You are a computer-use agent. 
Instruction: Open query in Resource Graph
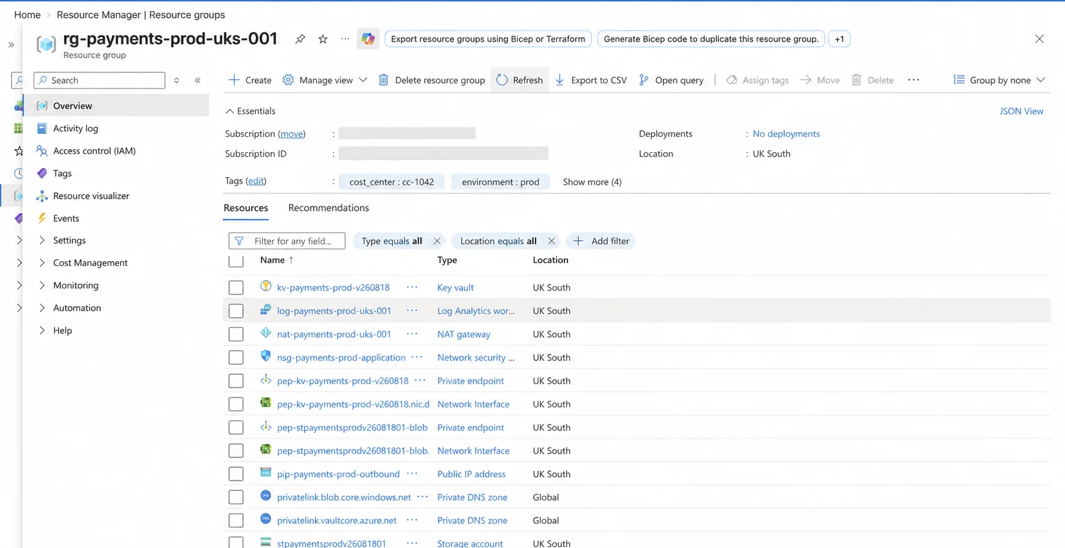671,80
